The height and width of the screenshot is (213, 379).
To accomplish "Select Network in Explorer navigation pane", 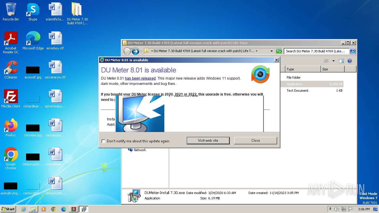I will 140,150.
